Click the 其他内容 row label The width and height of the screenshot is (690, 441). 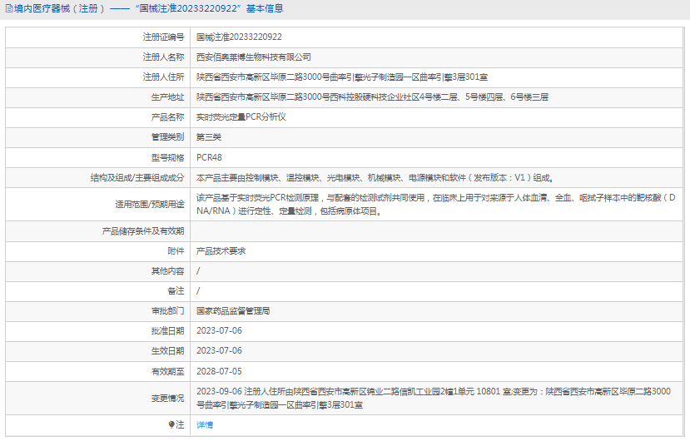click(x=167, y=271)
